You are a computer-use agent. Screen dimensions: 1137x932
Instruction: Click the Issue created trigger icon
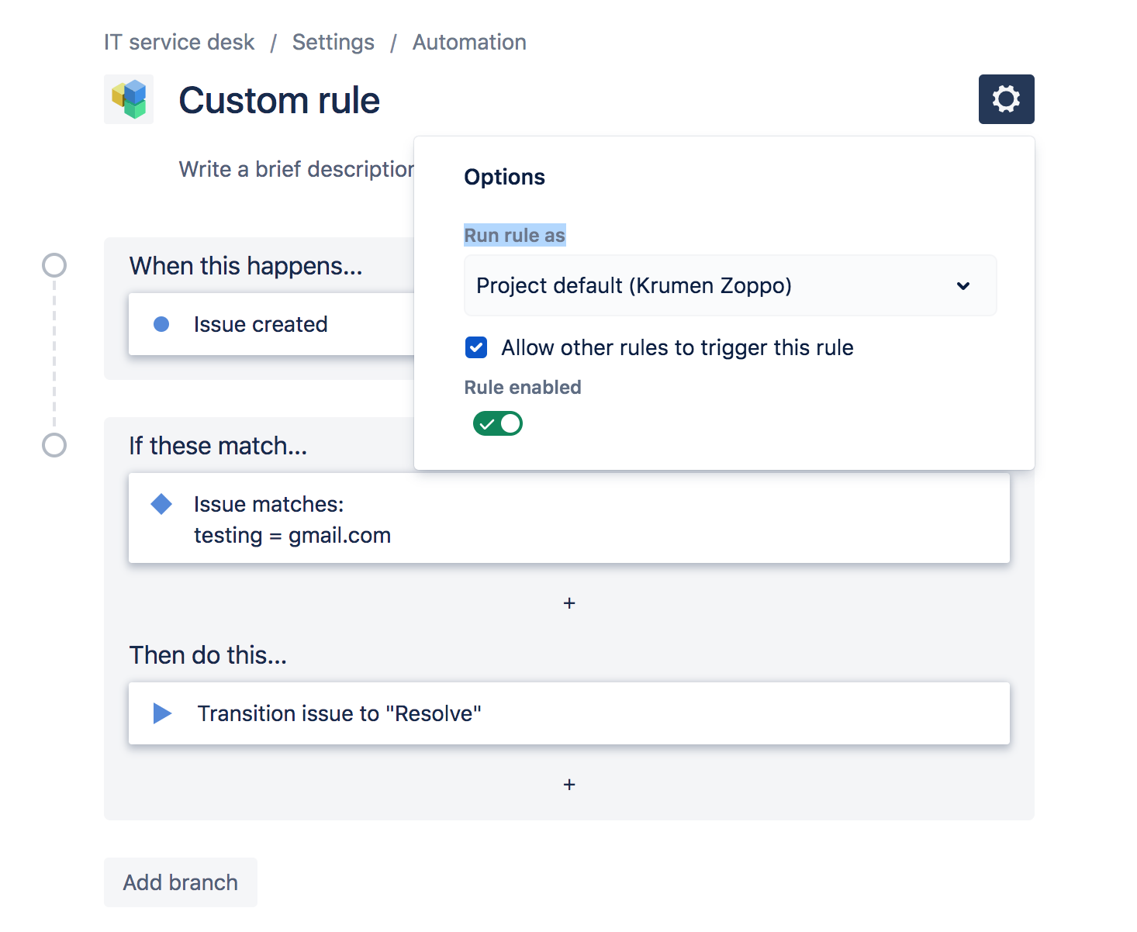(x=161, y=324)
